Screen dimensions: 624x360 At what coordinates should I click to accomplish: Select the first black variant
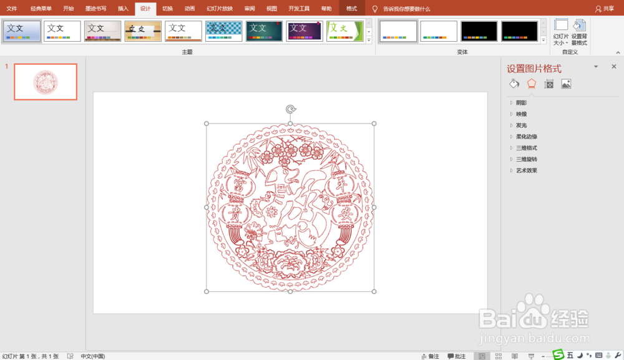click(x=479, y=31)
